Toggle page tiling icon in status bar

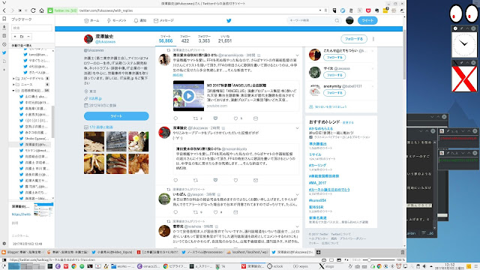[x=331, y=260]
